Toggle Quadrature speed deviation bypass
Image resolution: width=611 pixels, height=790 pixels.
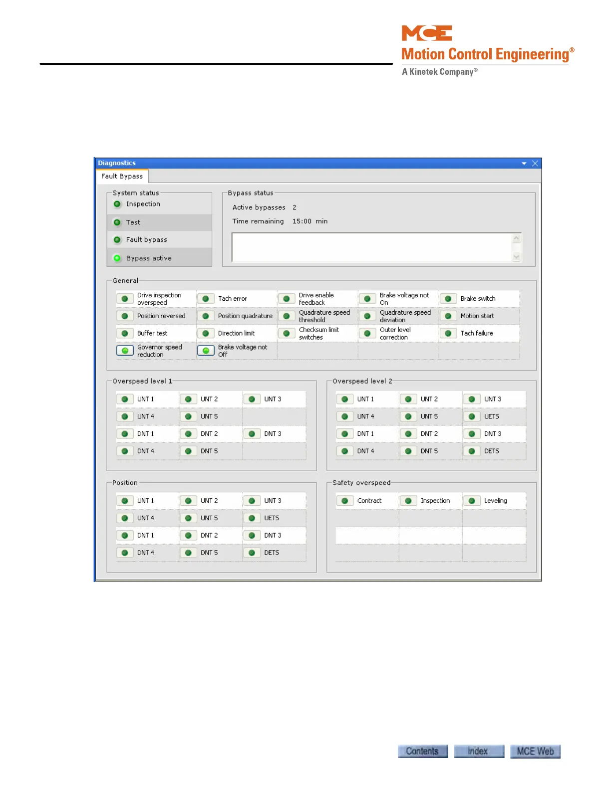(x=367, y=316)
